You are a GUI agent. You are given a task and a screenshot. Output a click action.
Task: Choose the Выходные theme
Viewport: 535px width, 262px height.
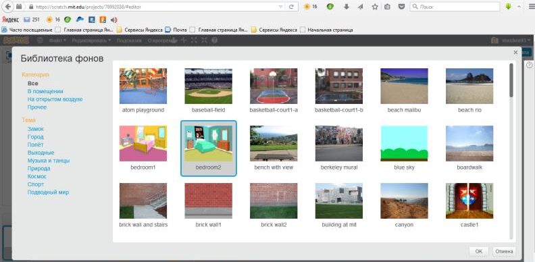click(x=41, y=153)
